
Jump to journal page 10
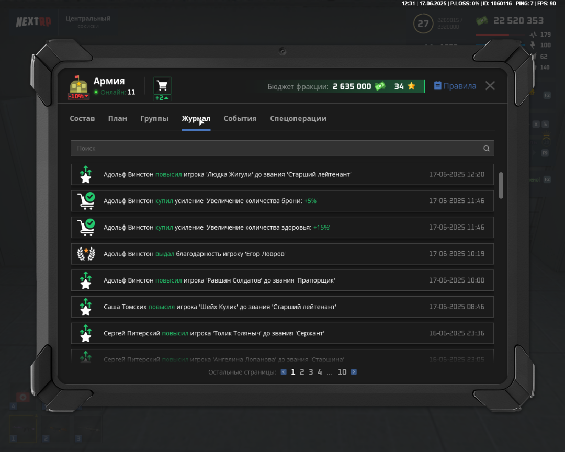coord(342,372)
